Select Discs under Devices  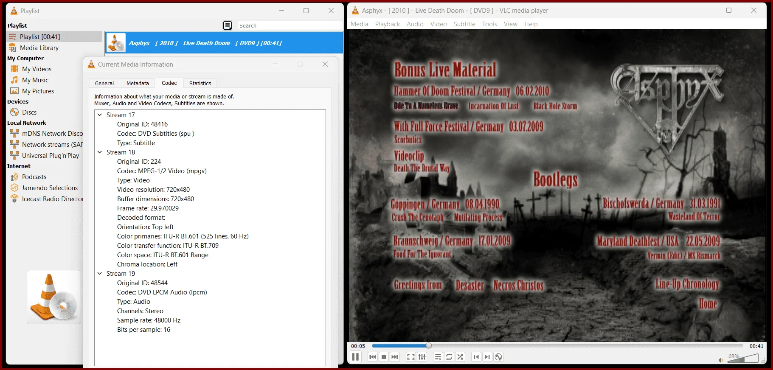click(x=29, y=112)
